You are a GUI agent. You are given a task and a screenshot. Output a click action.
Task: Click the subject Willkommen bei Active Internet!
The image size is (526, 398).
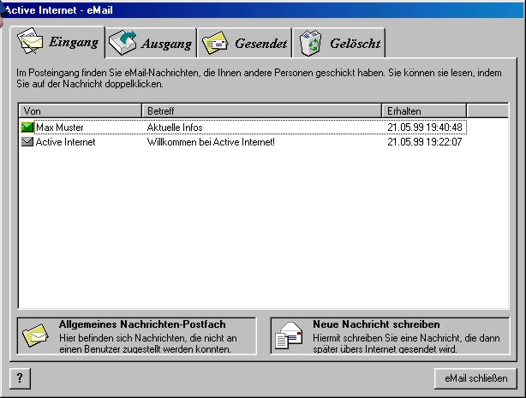tap(211, 142)
